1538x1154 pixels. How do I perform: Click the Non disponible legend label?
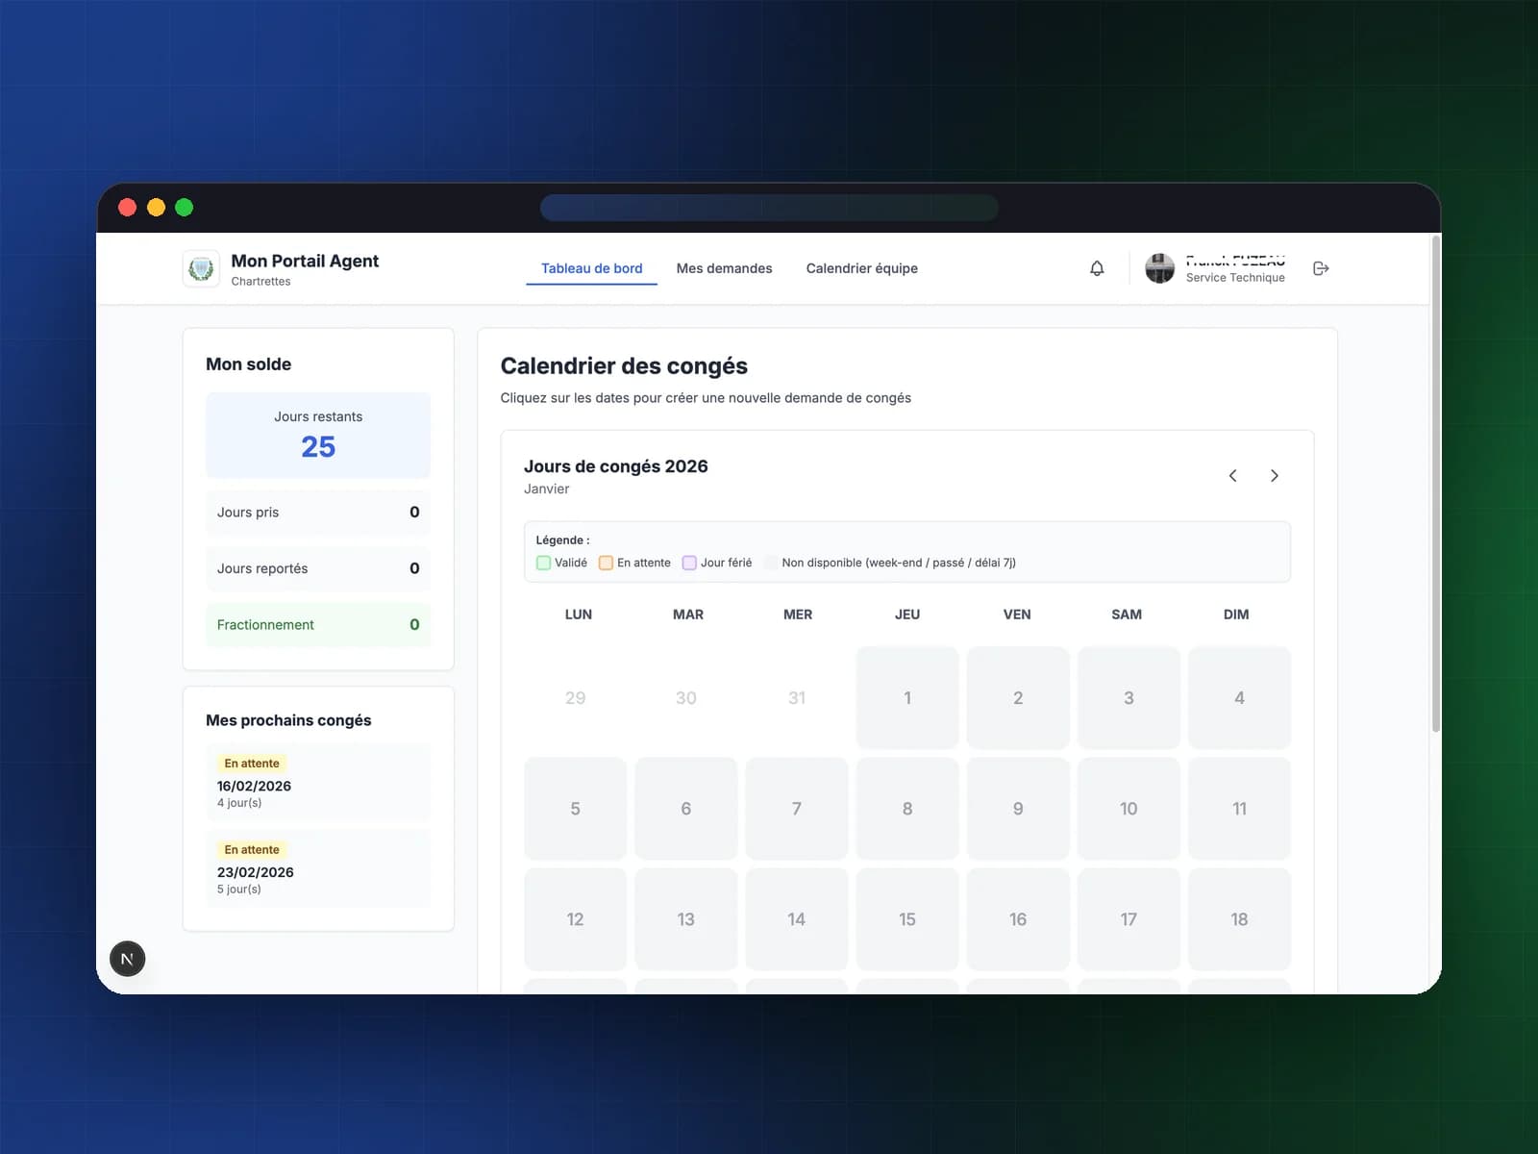(x=899, y=563)
